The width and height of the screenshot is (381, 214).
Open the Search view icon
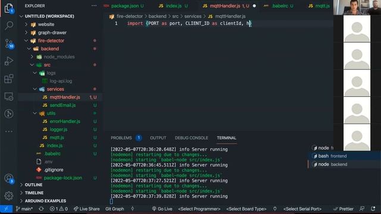pos(9,25)
